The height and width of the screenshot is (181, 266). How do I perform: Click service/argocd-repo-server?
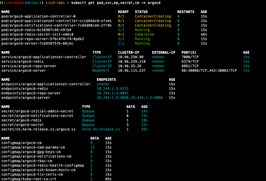(x=29, y=66)
